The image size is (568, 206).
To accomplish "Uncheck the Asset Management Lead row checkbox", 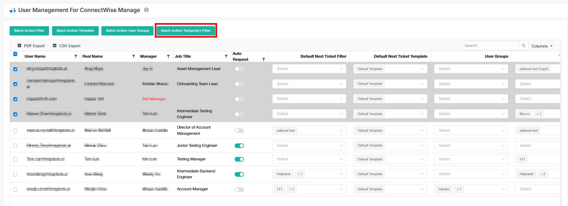I will pyautogui.click(x=15, y=69).
